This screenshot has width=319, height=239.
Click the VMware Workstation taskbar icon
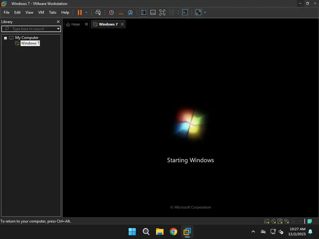[x=187, y=232]
